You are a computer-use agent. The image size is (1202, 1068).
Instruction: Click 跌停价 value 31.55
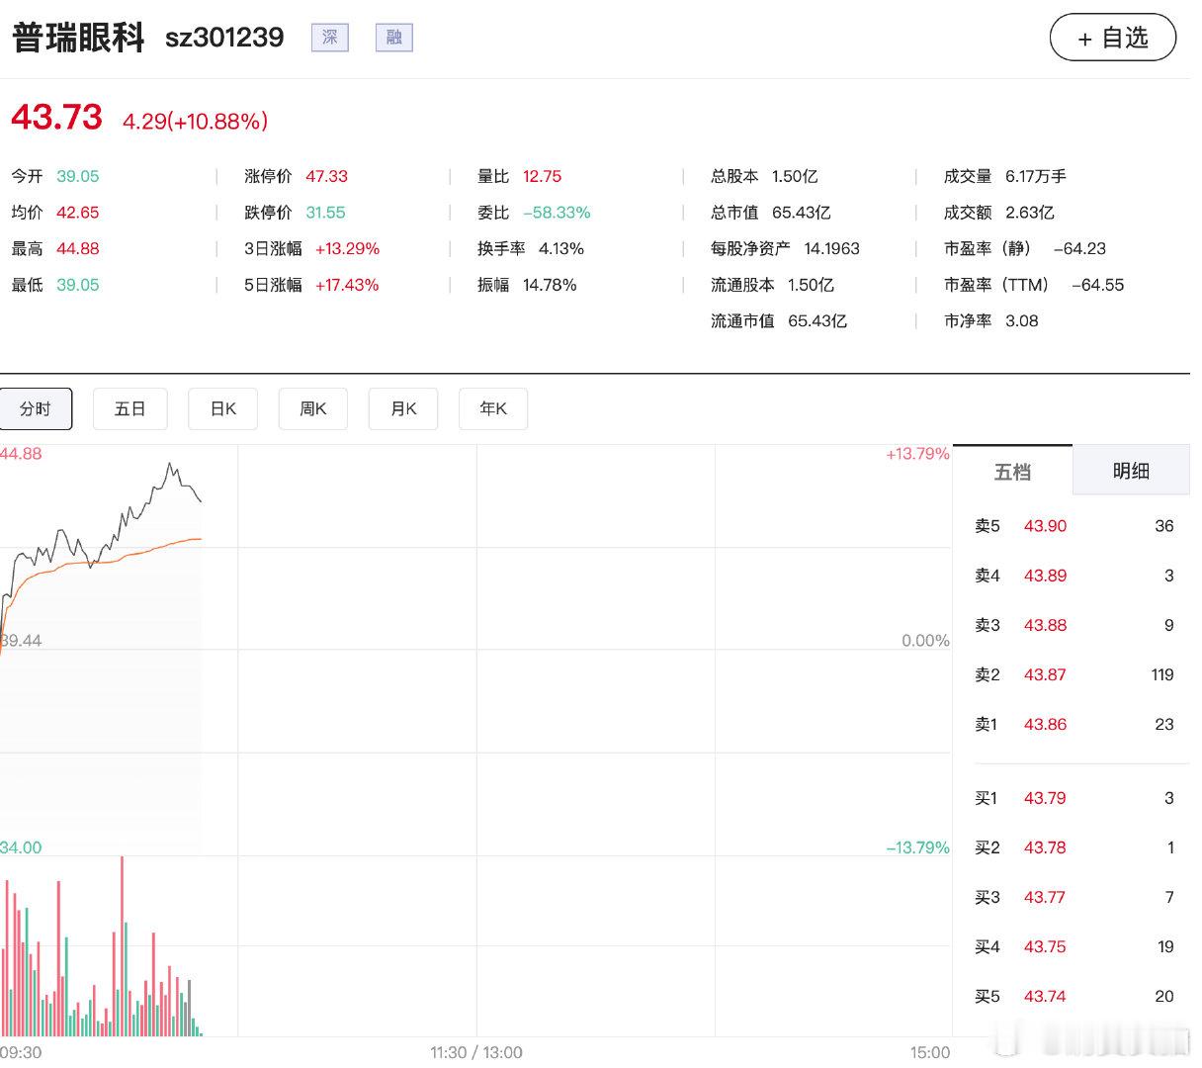325,213
